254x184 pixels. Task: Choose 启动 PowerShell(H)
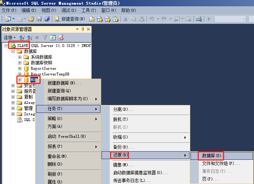[68, 136]
